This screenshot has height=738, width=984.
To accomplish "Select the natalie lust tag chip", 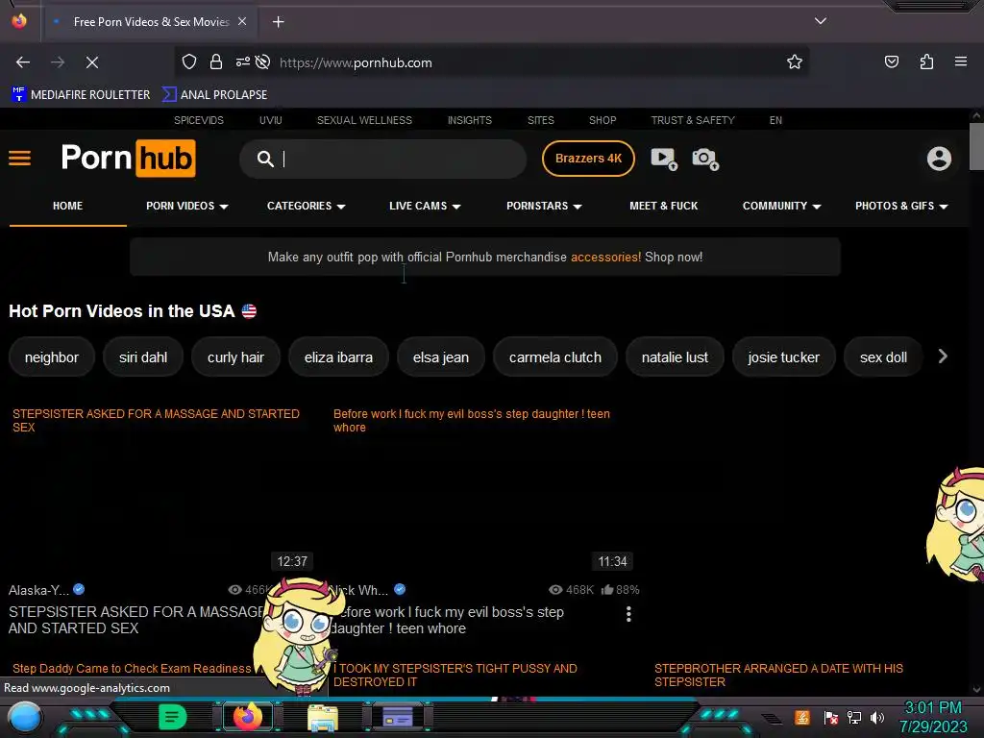I will click(x=675, y=357).
